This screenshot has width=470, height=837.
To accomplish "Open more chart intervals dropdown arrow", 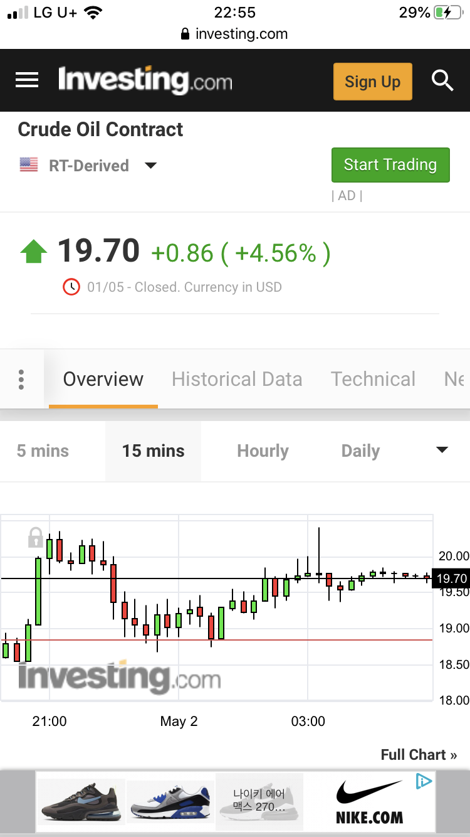I will pyautogui.click(x=442, y=450).
